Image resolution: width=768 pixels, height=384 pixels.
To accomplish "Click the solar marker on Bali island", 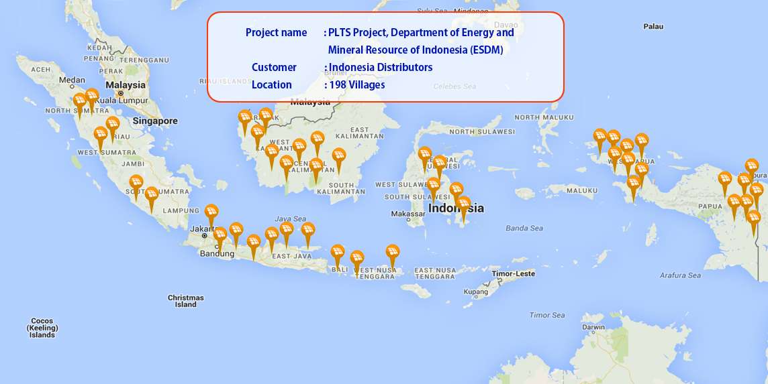I will tap(338, 253).
